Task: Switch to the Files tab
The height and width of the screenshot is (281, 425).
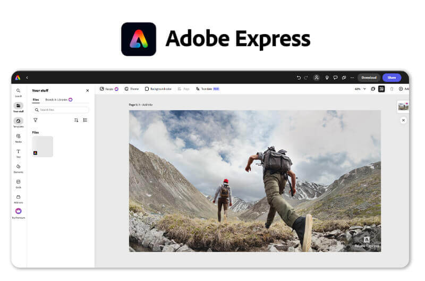Action: coord(36,100)
